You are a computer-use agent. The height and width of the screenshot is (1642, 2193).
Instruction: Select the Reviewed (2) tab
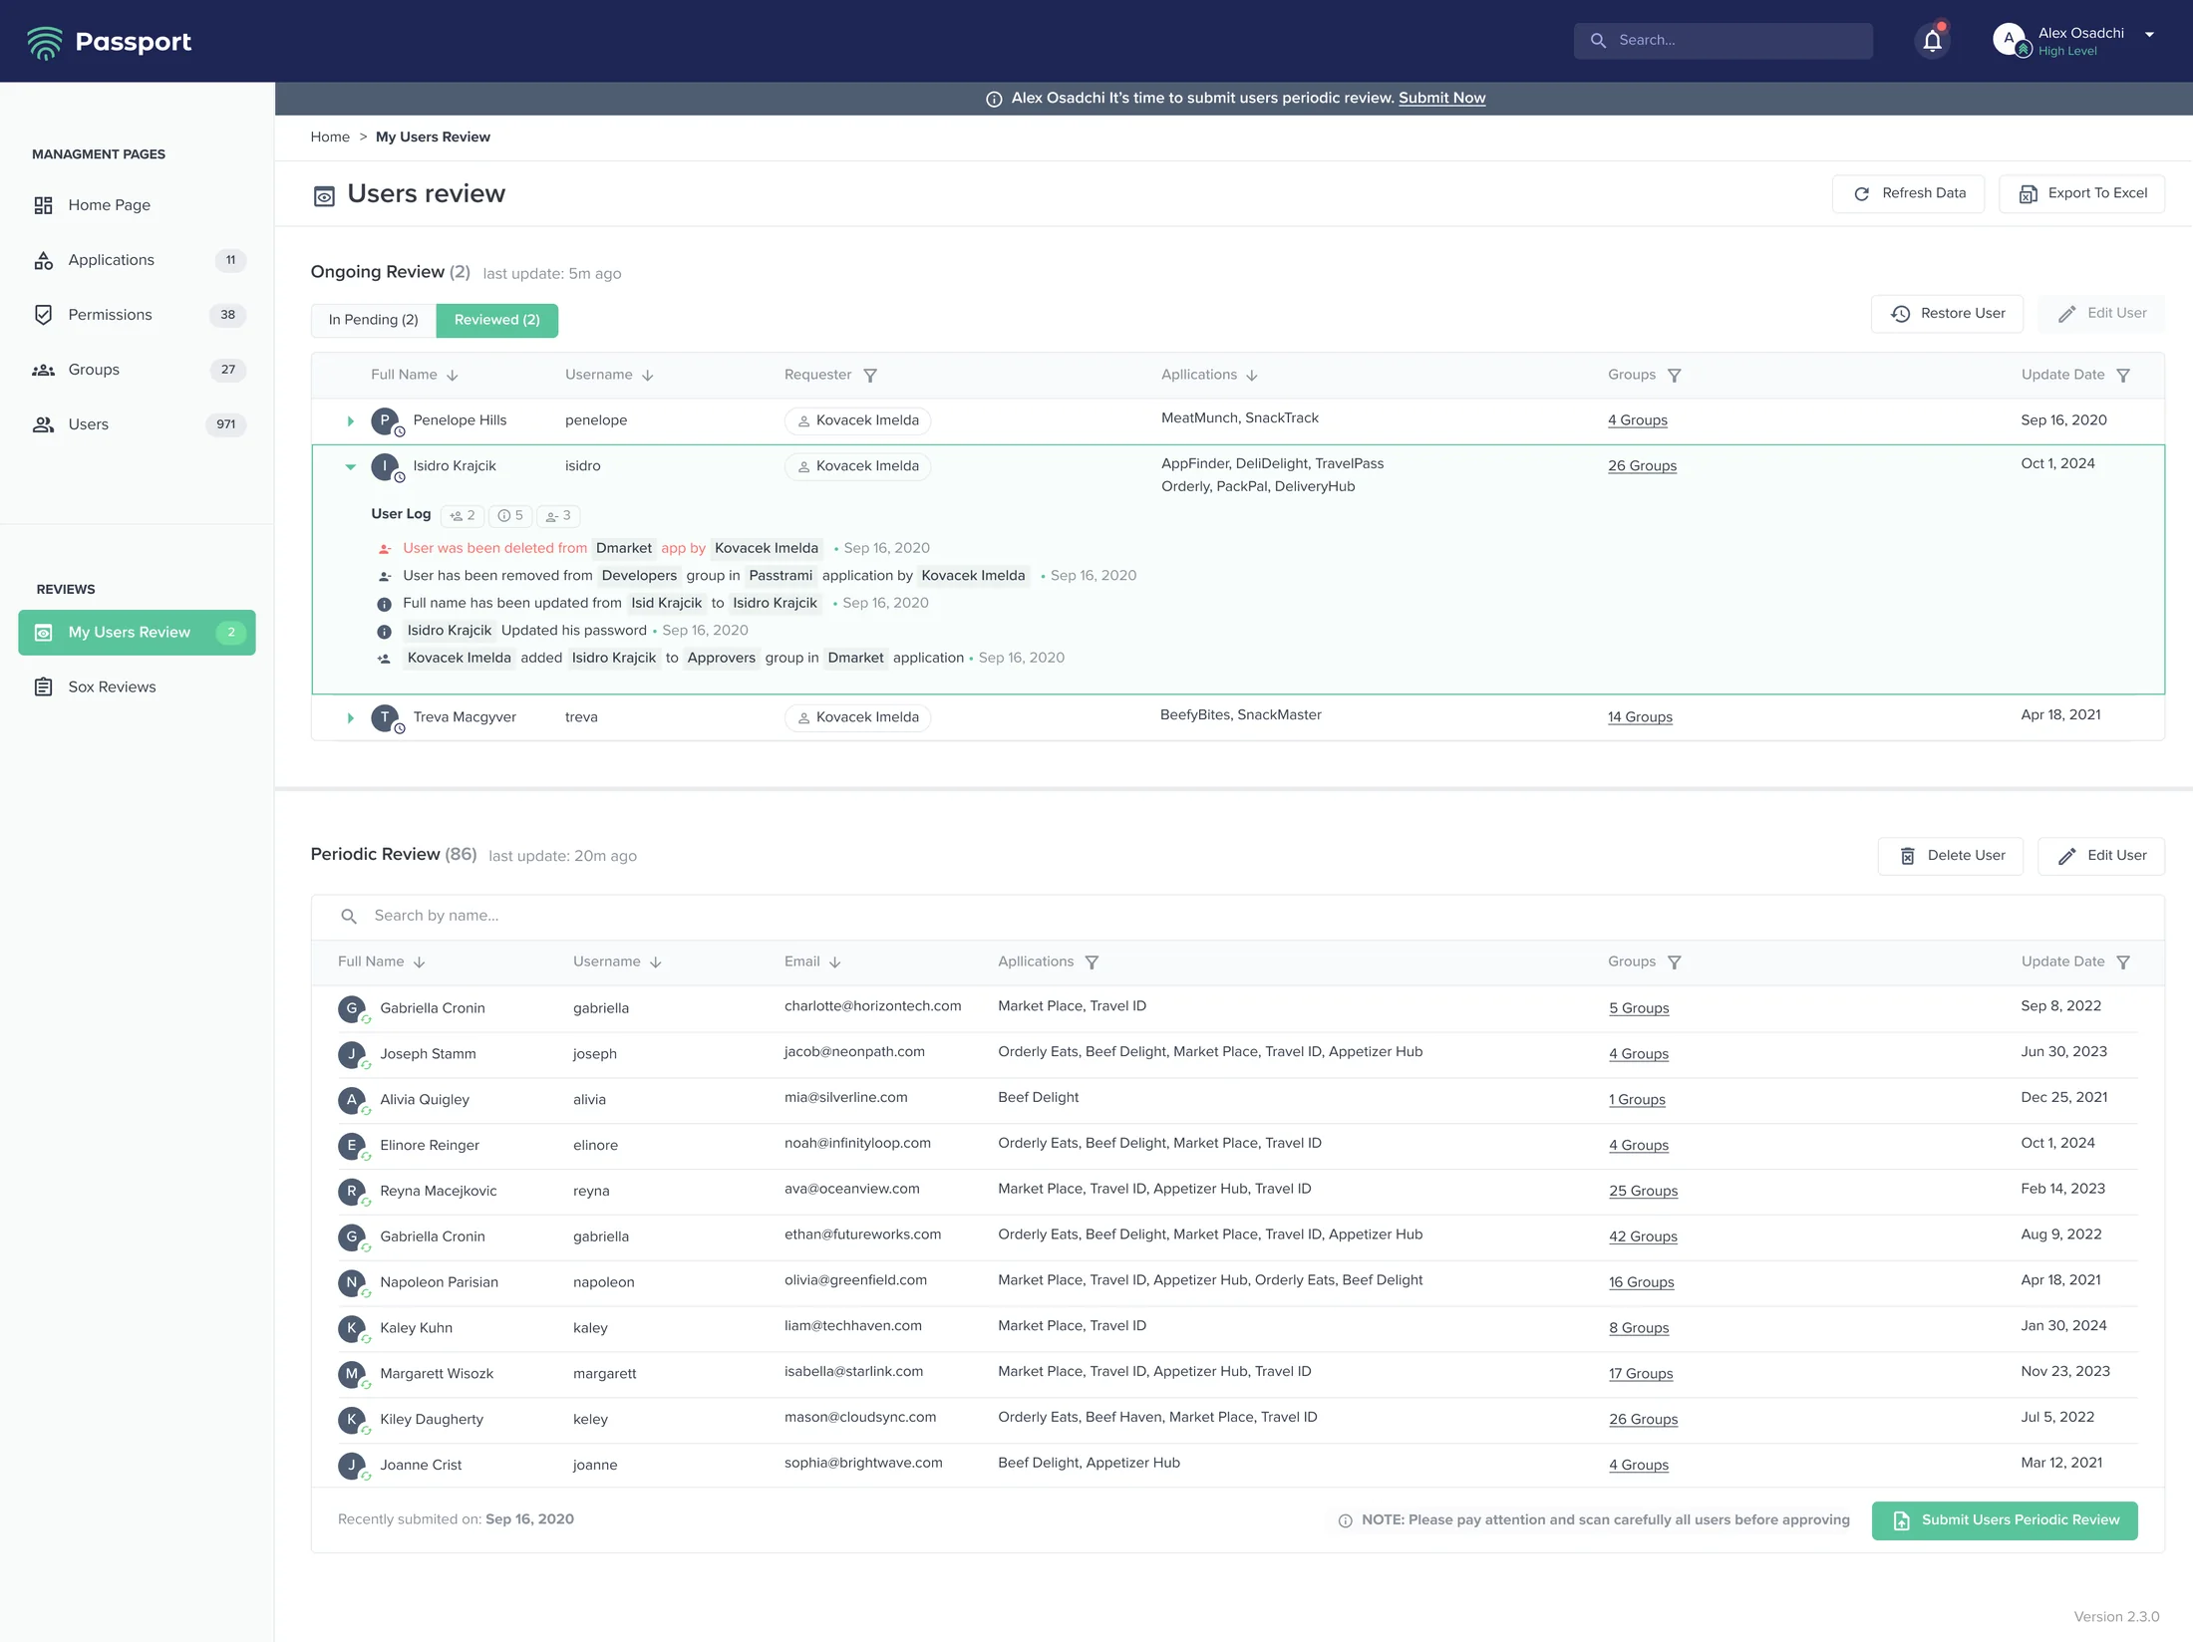click(x=497, y=320)
